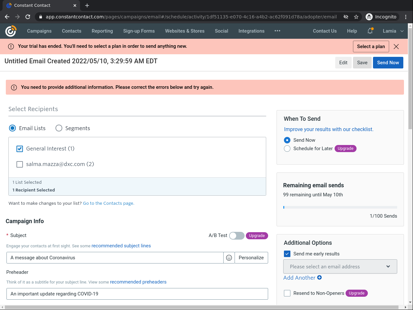Check Resend to Non-Openers
Viewport: 413px width, 310px height.
[x=287, y=293]
